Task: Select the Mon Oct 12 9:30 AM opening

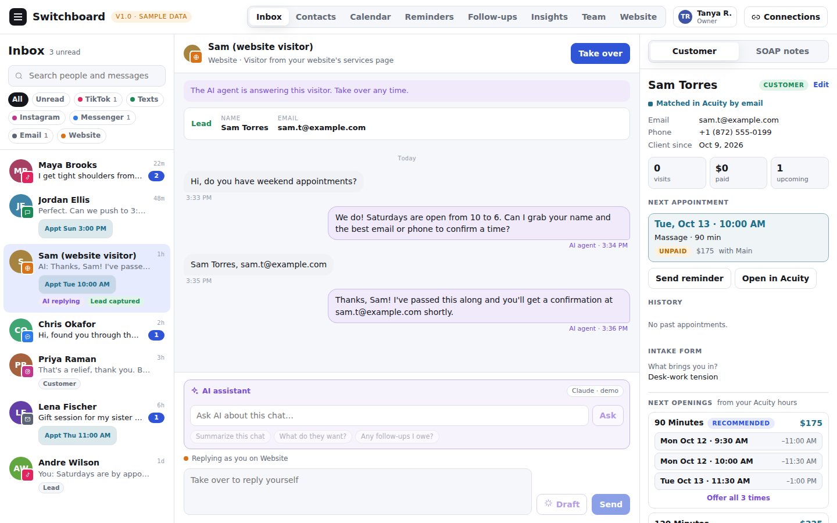Action: pos(738,441)
